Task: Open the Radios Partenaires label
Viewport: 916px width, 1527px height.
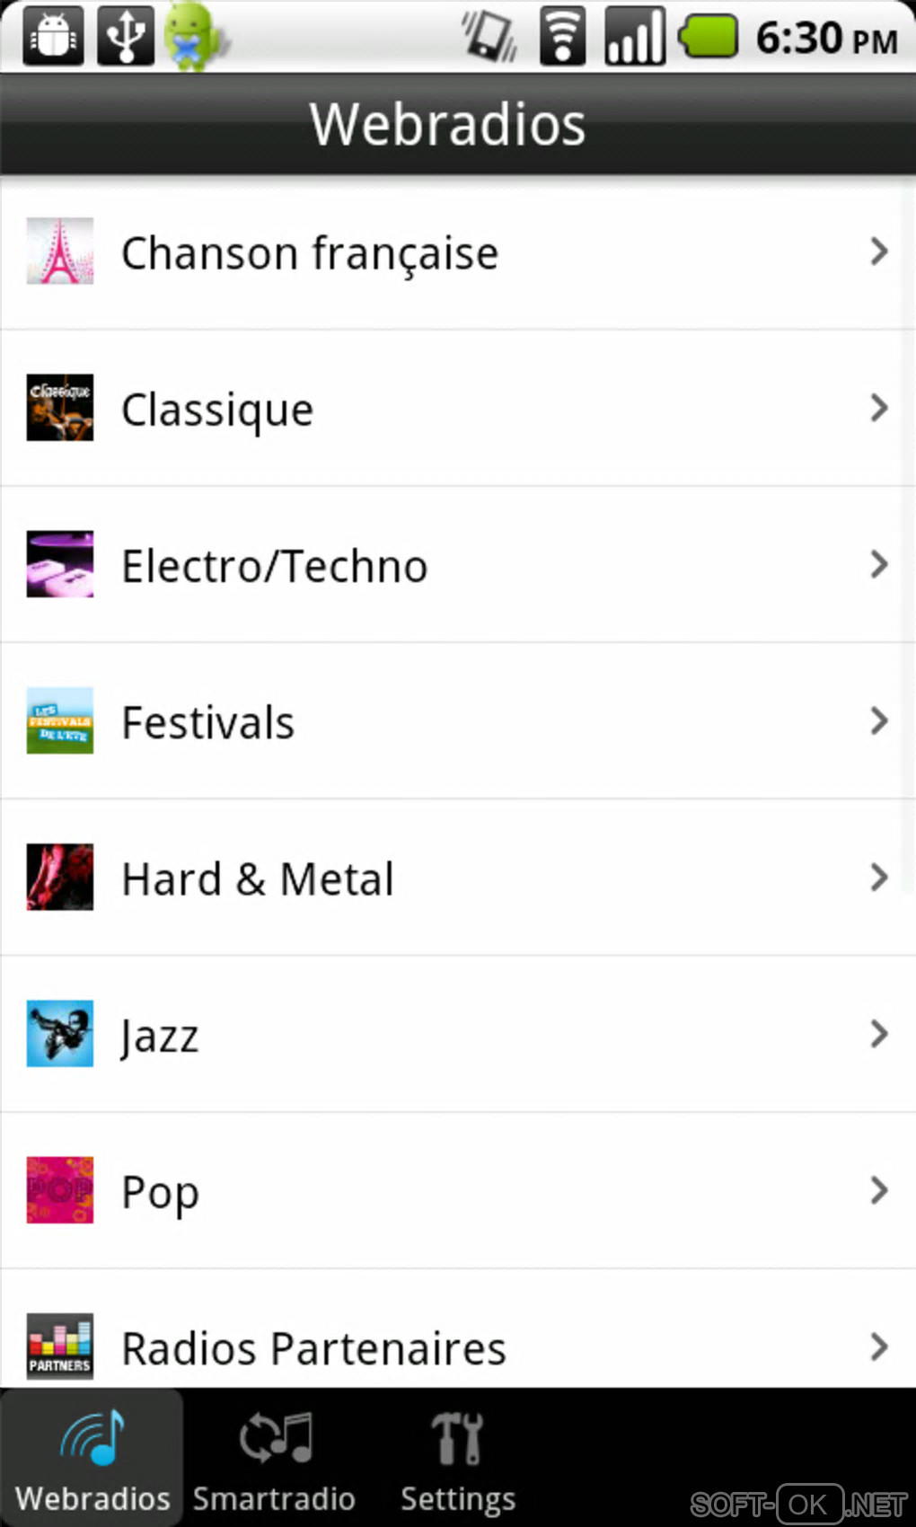Action: (313, 1348)
